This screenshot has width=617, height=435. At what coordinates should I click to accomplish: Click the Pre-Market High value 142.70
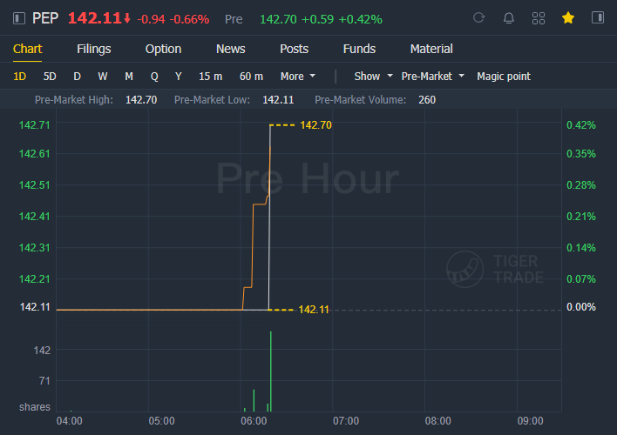[x=141, y=100]
